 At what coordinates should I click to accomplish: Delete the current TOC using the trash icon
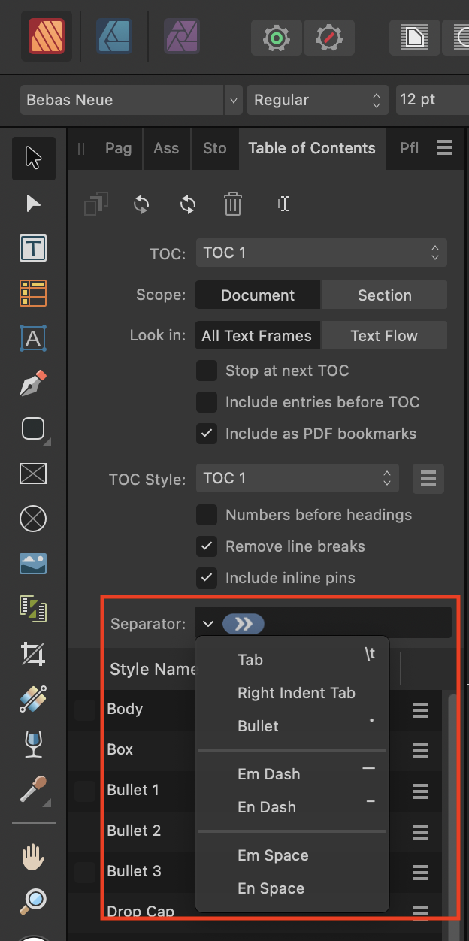click(232, 204)
